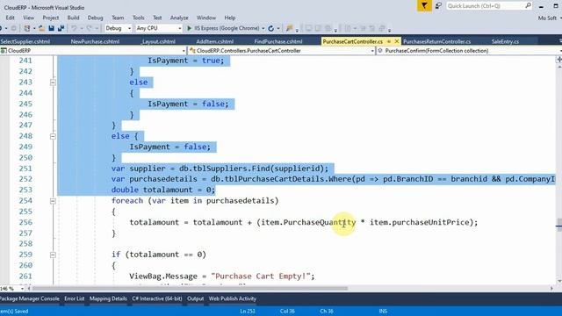
Task: Open the Build menu
Action: click(x=73, y=18)
